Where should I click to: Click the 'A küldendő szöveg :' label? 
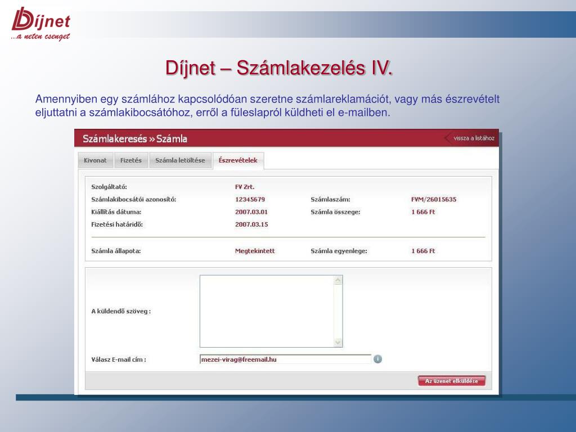pyautogui.click(x=121, y=311)
